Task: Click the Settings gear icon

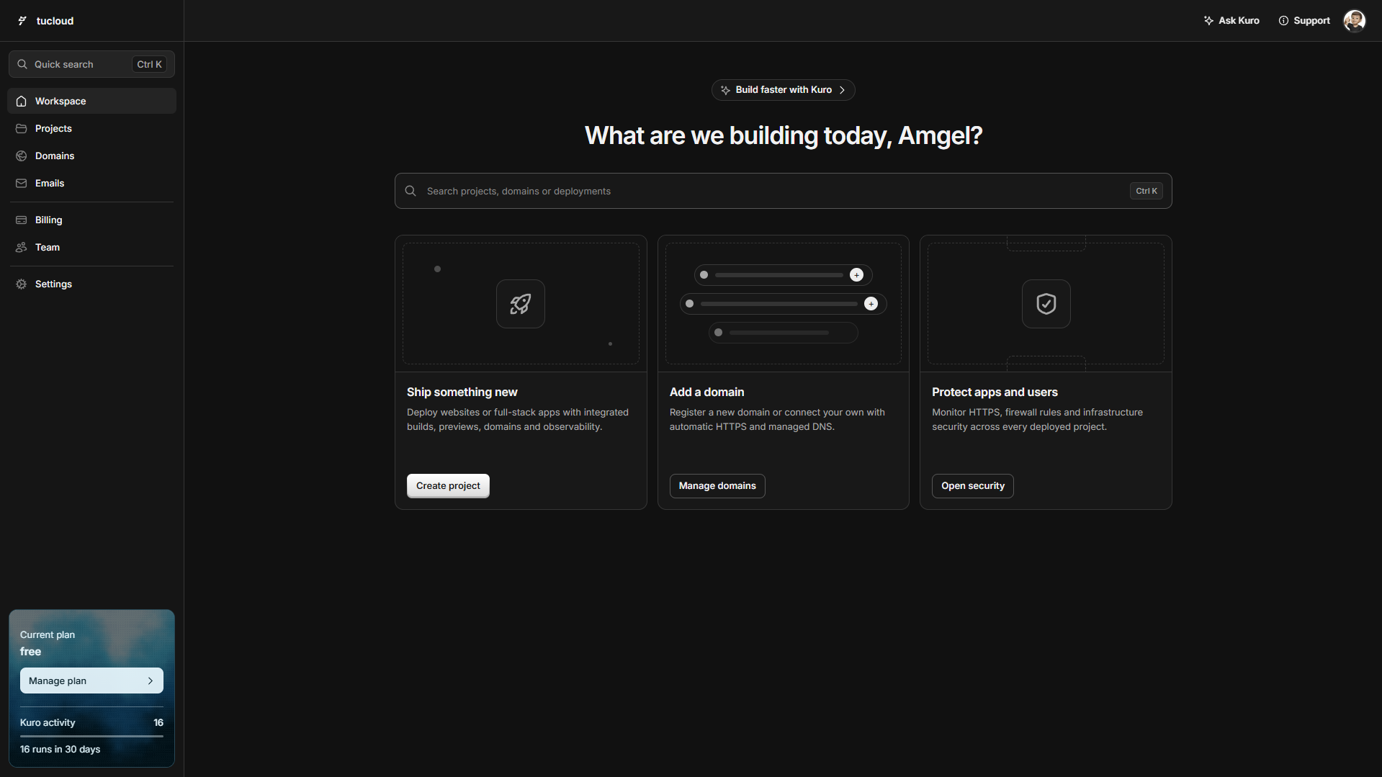Action: 22,284
